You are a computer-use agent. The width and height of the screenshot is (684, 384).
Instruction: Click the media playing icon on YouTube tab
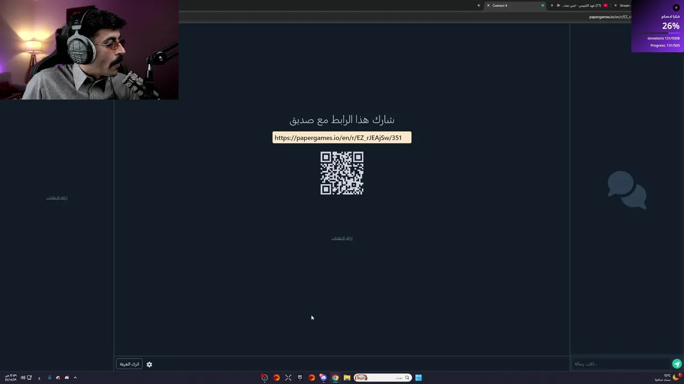tap(558, 5)
